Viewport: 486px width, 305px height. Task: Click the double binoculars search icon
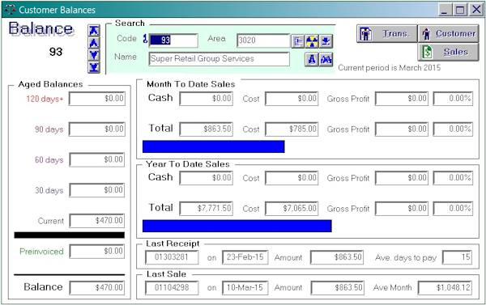326,59
